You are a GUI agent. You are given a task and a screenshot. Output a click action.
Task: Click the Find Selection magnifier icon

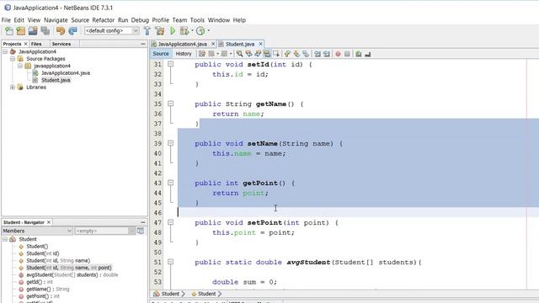(239, 54)
